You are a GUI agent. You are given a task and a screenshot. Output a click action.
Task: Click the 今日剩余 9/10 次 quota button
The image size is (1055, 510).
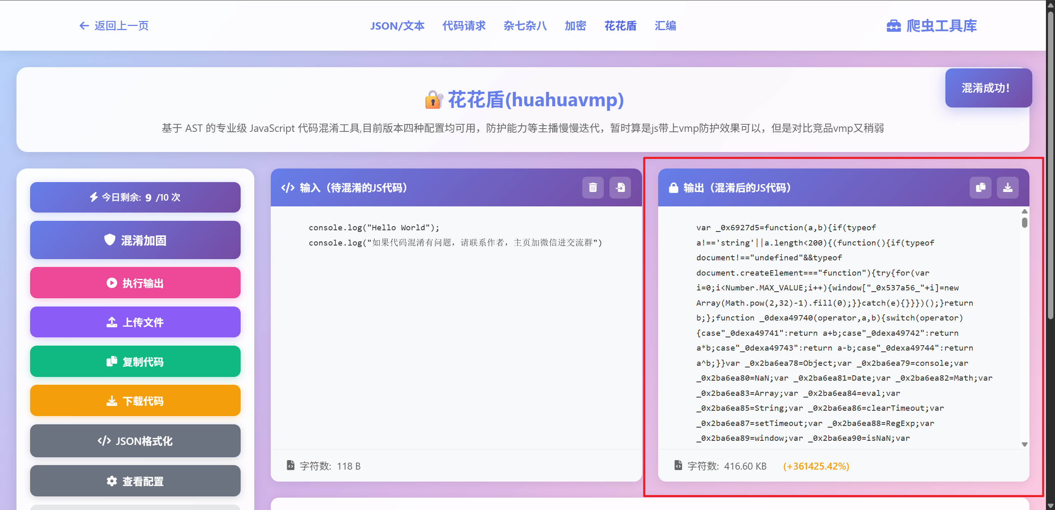135,197
